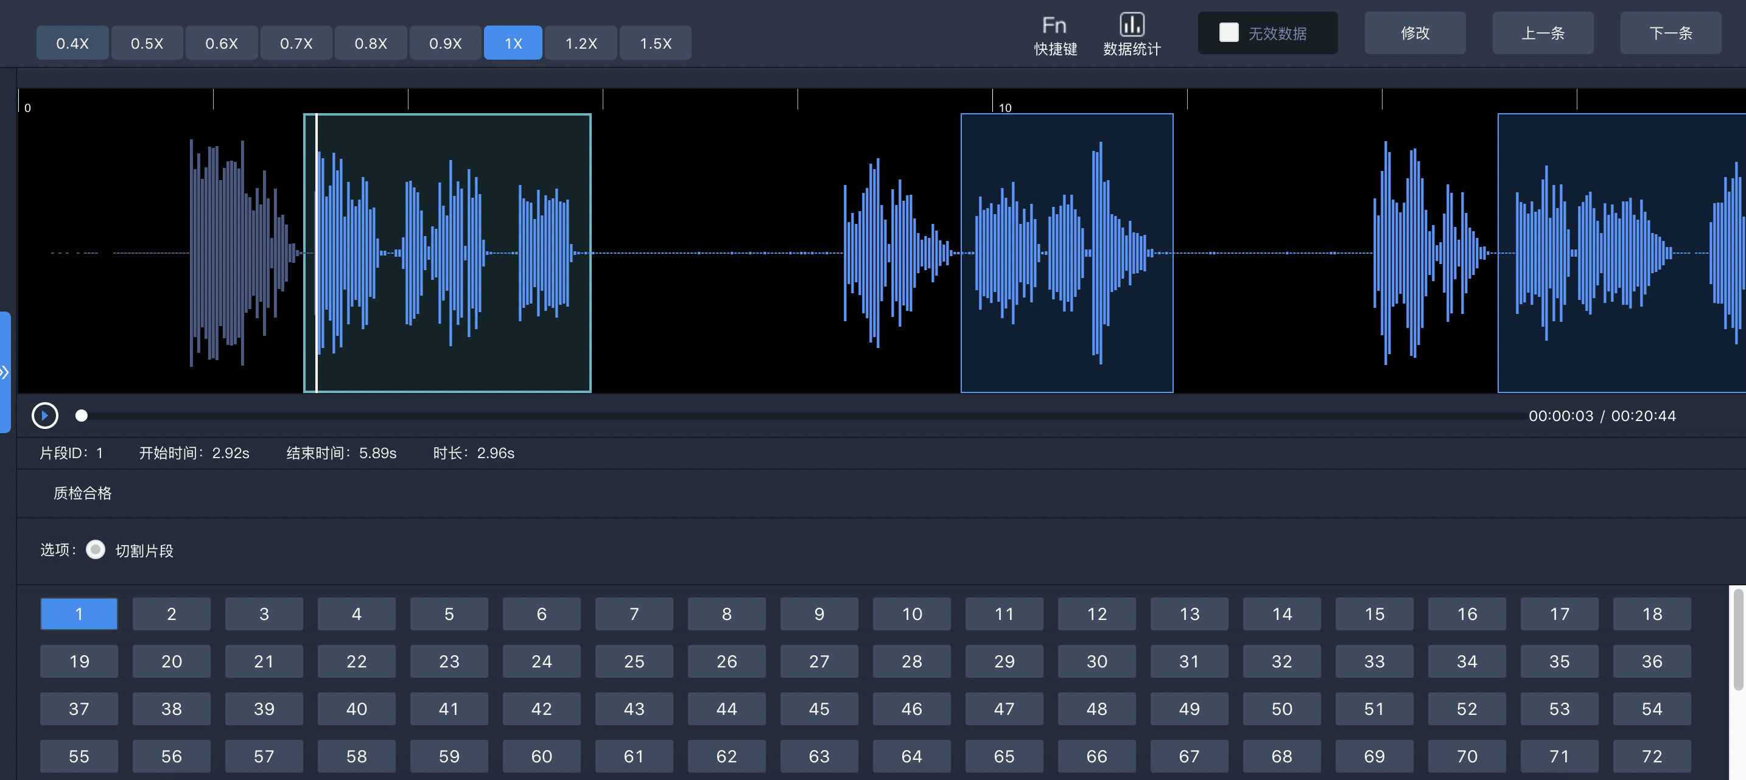Select segment button 40
This screenshot has height=780, width=1746.
(357, 709)
